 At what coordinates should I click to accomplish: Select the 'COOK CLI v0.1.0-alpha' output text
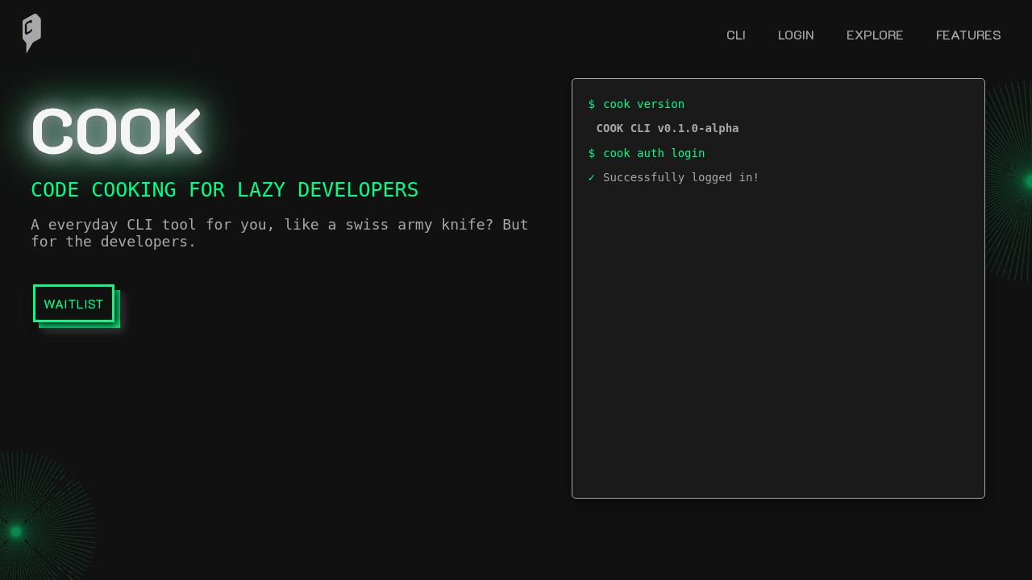(667, 128)
